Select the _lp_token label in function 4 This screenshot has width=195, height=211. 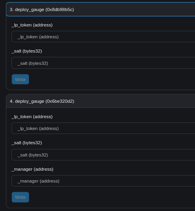pos(32,117)
